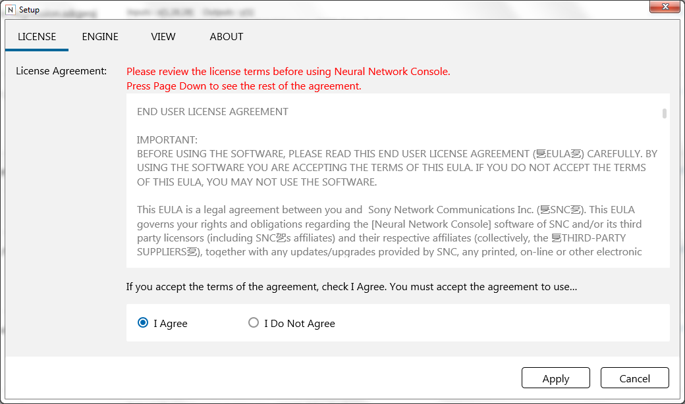The height and width of the screenshot is (404, 685).
Task: Click the 'If you accept the terms' text
Action: tap(352, 287)
